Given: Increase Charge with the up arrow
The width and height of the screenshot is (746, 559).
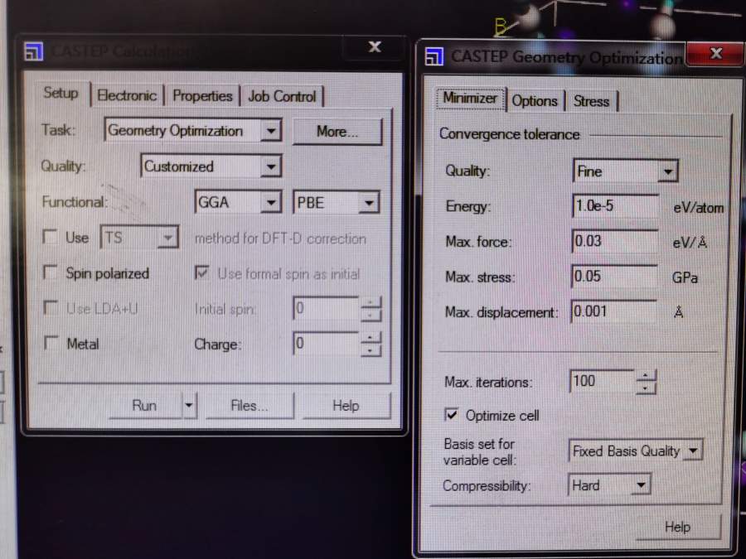Looking at the screenshot, I should (x=371, y=338).
